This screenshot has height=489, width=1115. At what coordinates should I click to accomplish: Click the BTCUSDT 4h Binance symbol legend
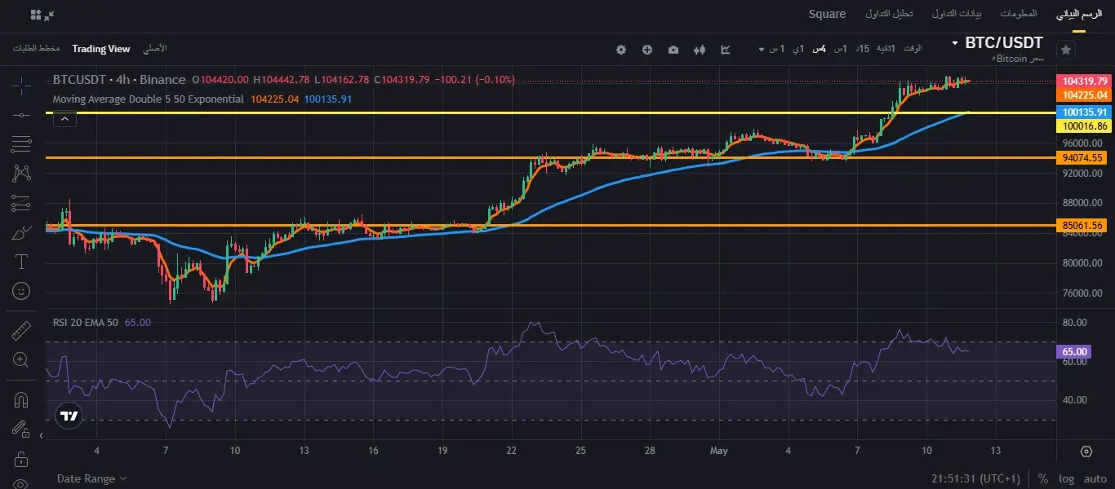(x=119, y=79)
